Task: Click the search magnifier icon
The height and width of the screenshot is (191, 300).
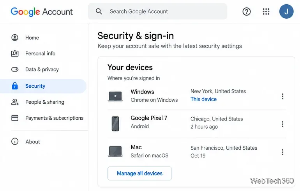Action: pos(99,11)
